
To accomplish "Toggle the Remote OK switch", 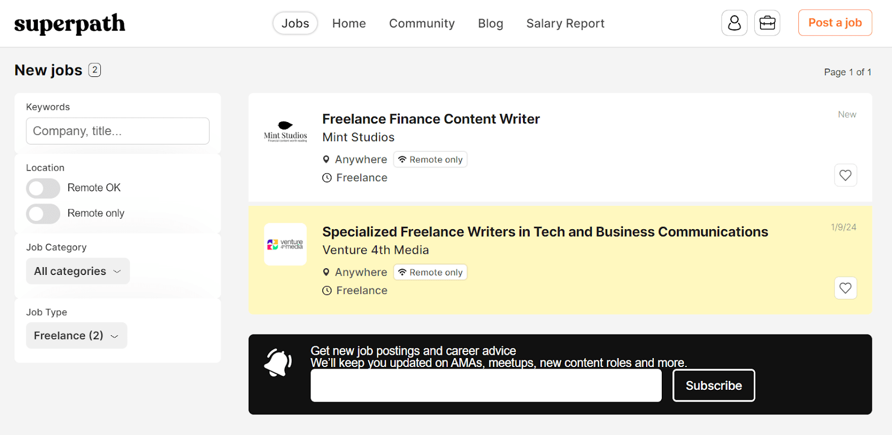I will 43,188.
